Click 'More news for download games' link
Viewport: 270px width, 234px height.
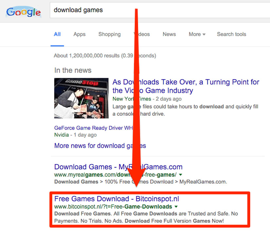pyautogui.click(x=100, y=146)
